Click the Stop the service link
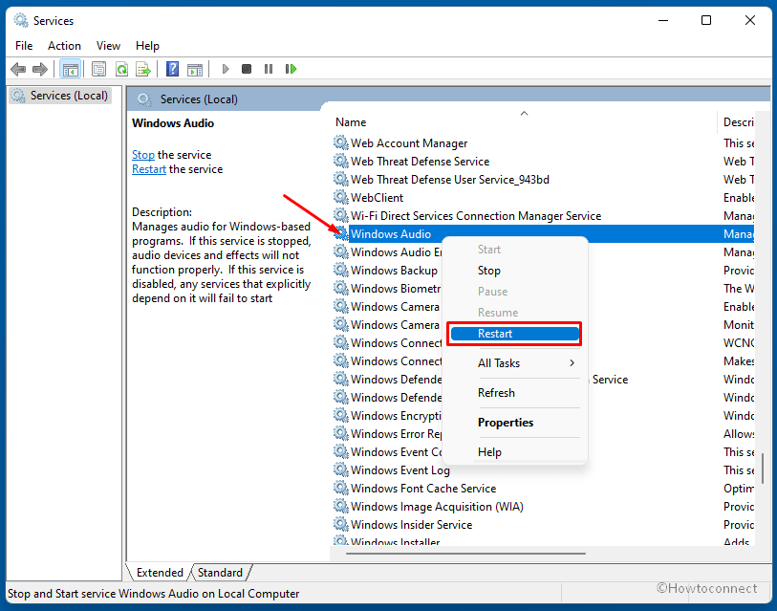This screenshot has height=611, width=777. [143, 155]
